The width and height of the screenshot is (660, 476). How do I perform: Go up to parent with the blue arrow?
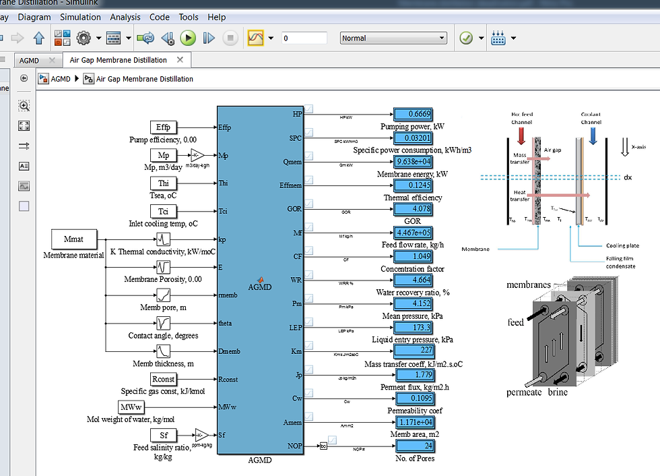39,38
